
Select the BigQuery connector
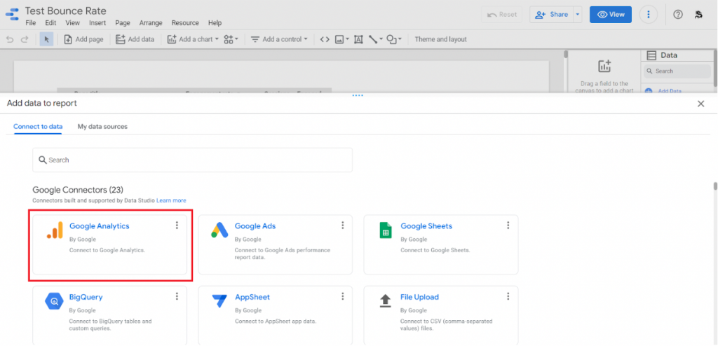click(110, 316)
